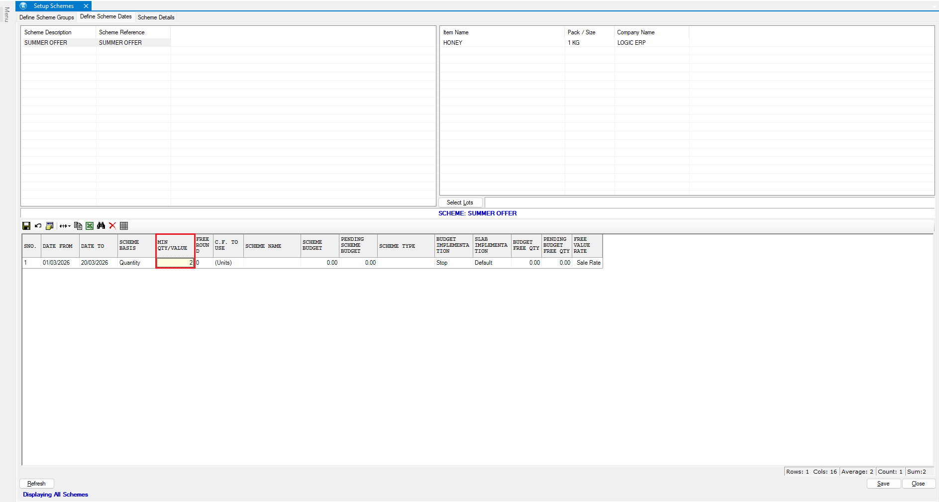The image size is (939, 502).
Task: Click the Refresh button
Action: coord(36,484)
